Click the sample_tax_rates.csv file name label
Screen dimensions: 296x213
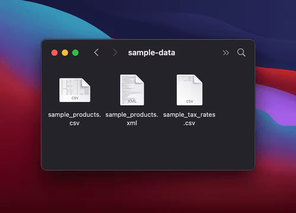pyautogui.click(x=189, y=119)
